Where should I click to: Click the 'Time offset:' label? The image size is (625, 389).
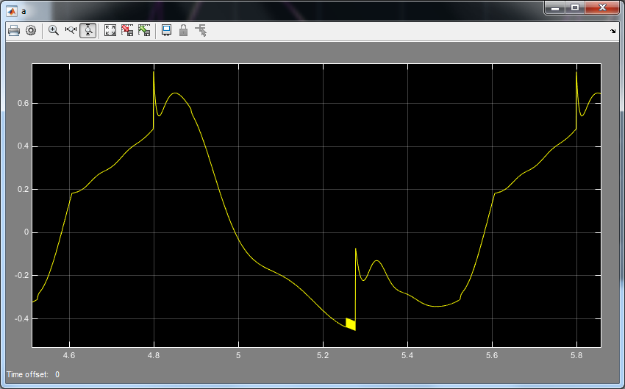[x=27, y=374]
